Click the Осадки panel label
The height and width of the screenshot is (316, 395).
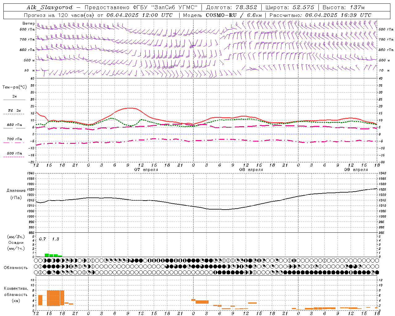point(16,243)
